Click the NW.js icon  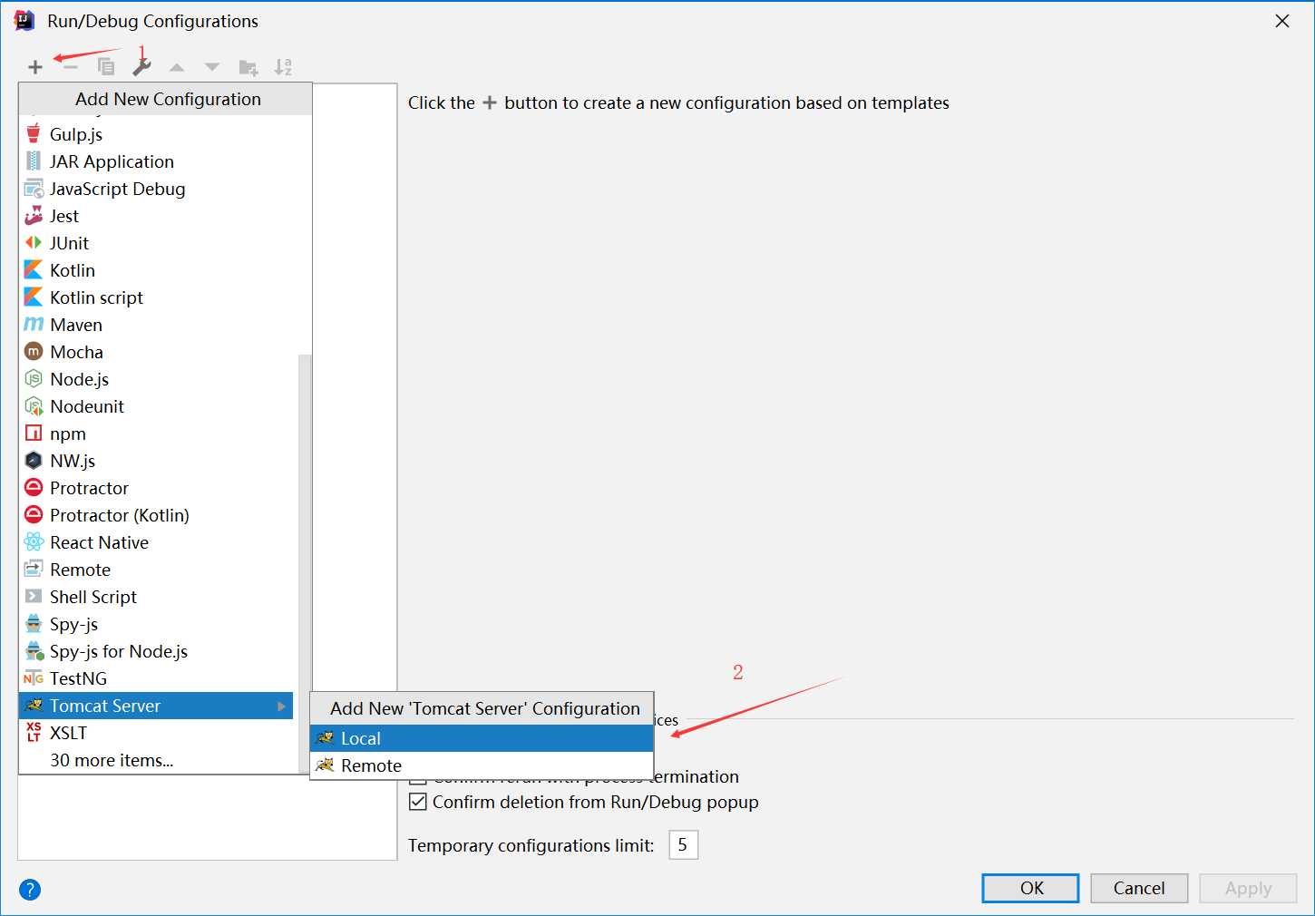pos(34,461)
